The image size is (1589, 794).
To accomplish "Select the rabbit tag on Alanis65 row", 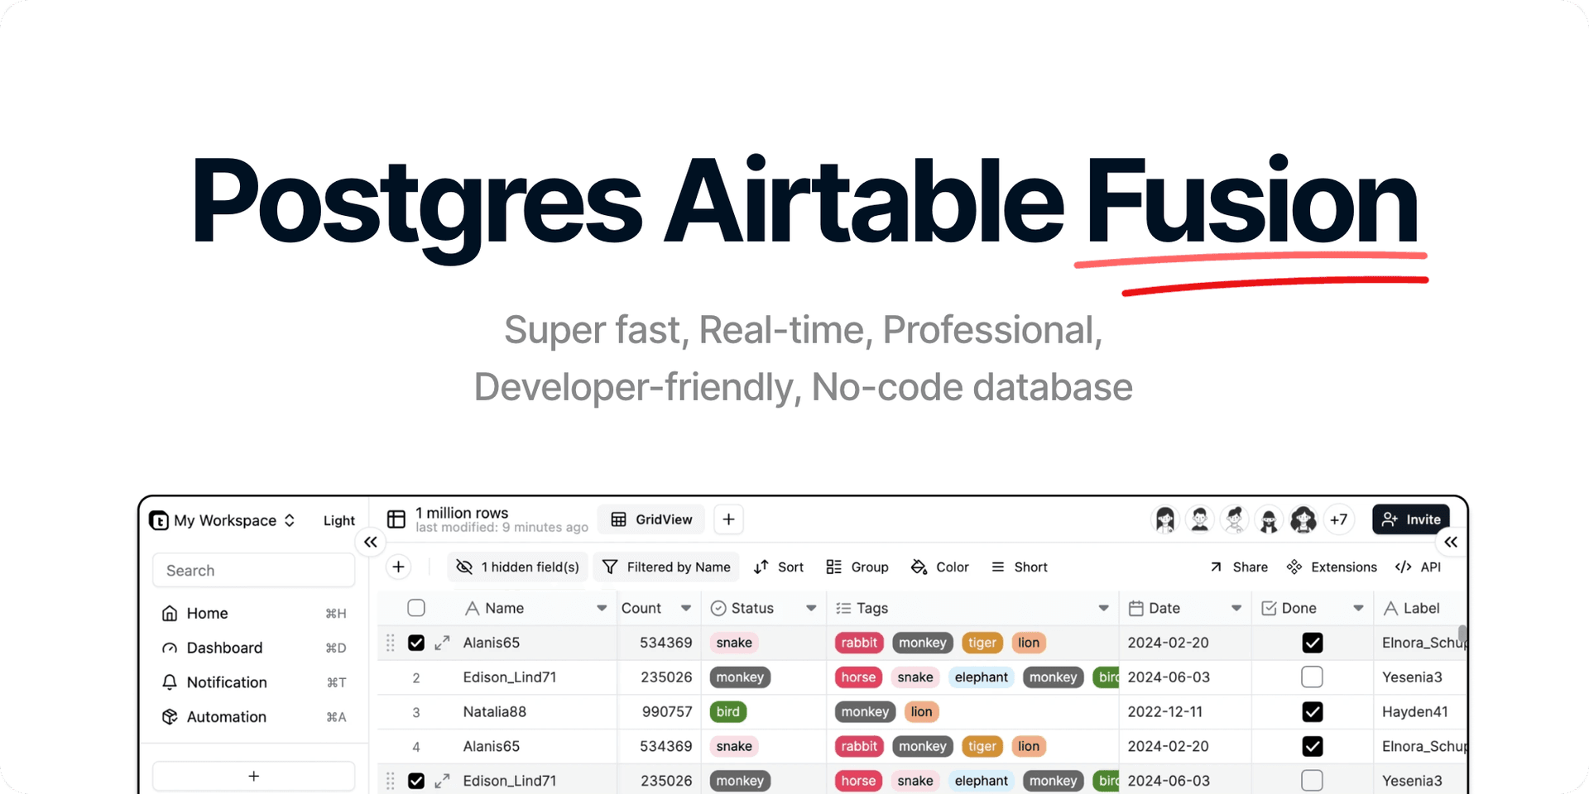I will 858,643.
